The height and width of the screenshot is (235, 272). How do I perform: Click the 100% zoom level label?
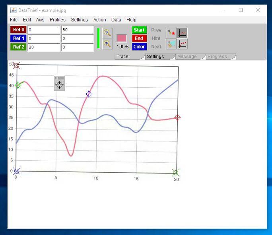coord(122,47)
